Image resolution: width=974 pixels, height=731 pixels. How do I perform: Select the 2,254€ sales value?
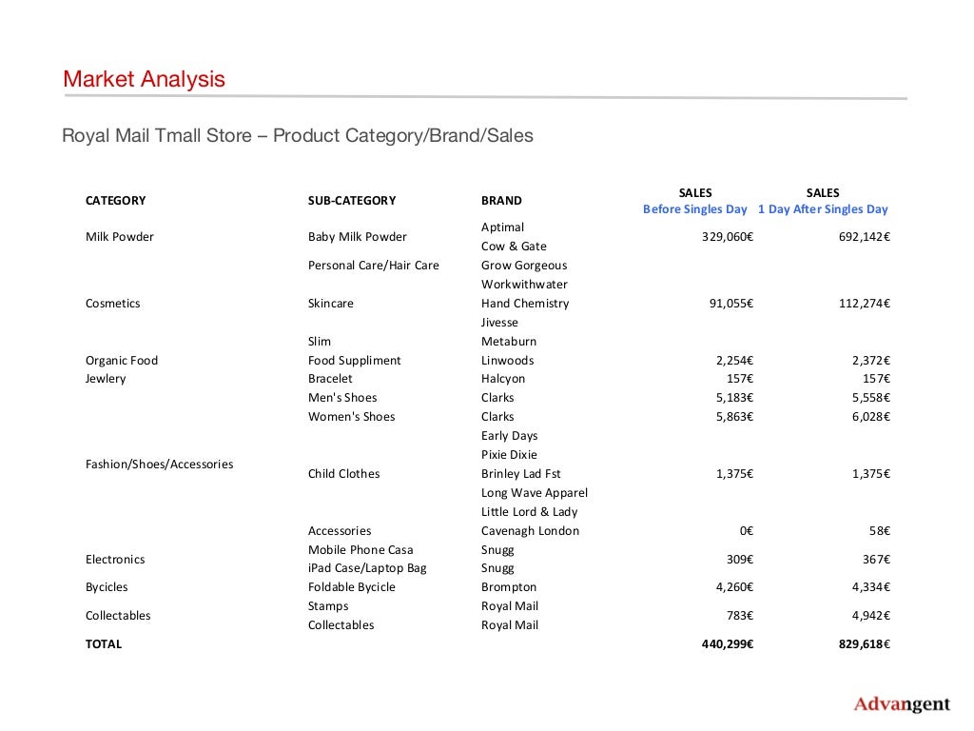tap(735, 361)
